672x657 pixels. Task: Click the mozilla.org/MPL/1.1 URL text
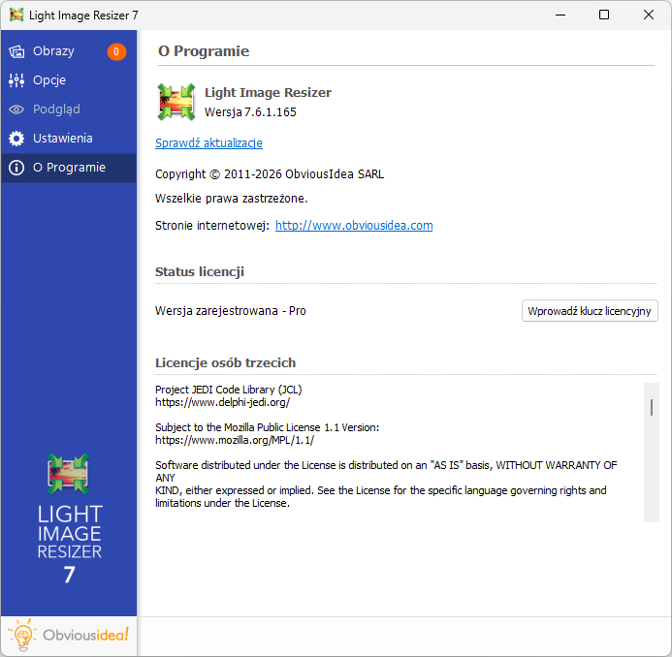click(235, 440)
